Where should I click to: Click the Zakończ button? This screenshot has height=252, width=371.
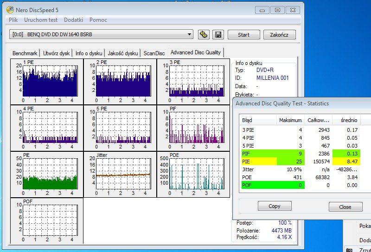coord(280,35)
